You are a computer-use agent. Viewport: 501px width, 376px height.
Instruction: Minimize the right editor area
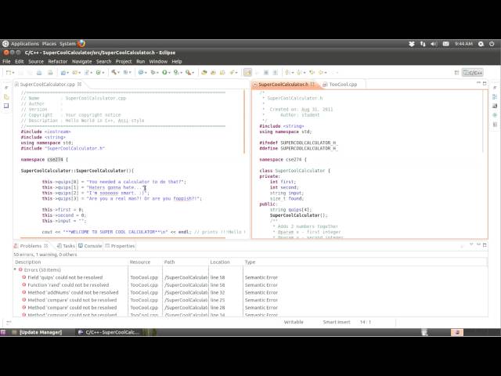point(478,83)
